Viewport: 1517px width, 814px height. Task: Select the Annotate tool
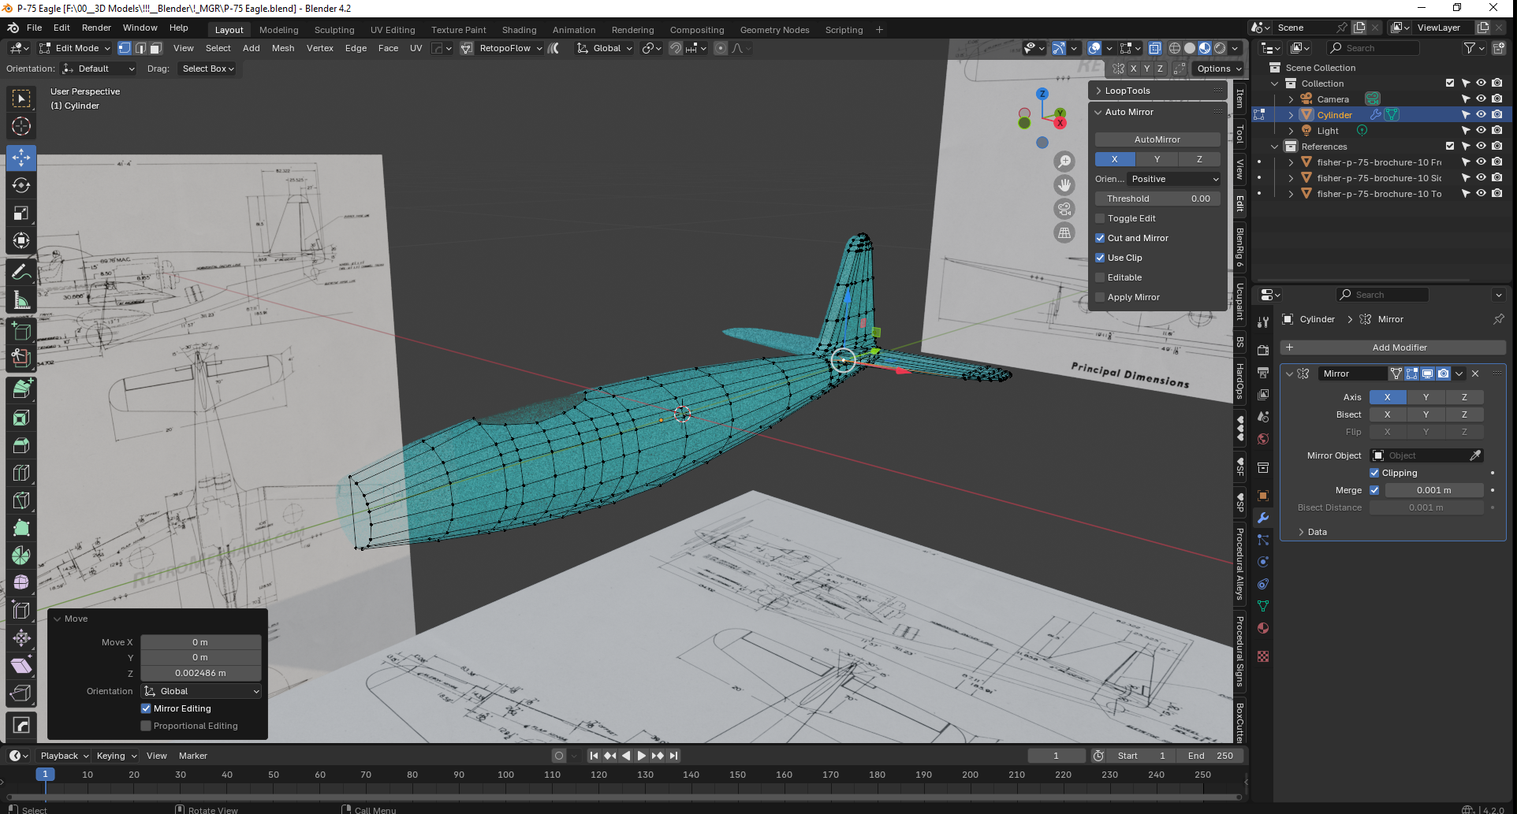(x=21, y=273)
